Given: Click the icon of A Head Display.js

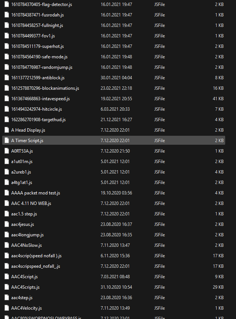Looking at the screenshot, I should tap(6, 130).
